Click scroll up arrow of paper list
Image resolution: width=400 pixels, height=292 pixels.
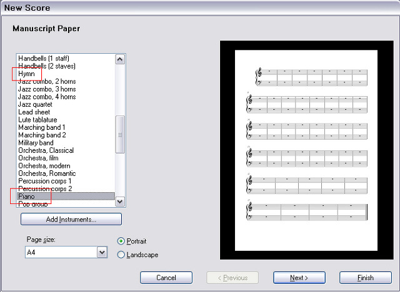click(120, 59)
